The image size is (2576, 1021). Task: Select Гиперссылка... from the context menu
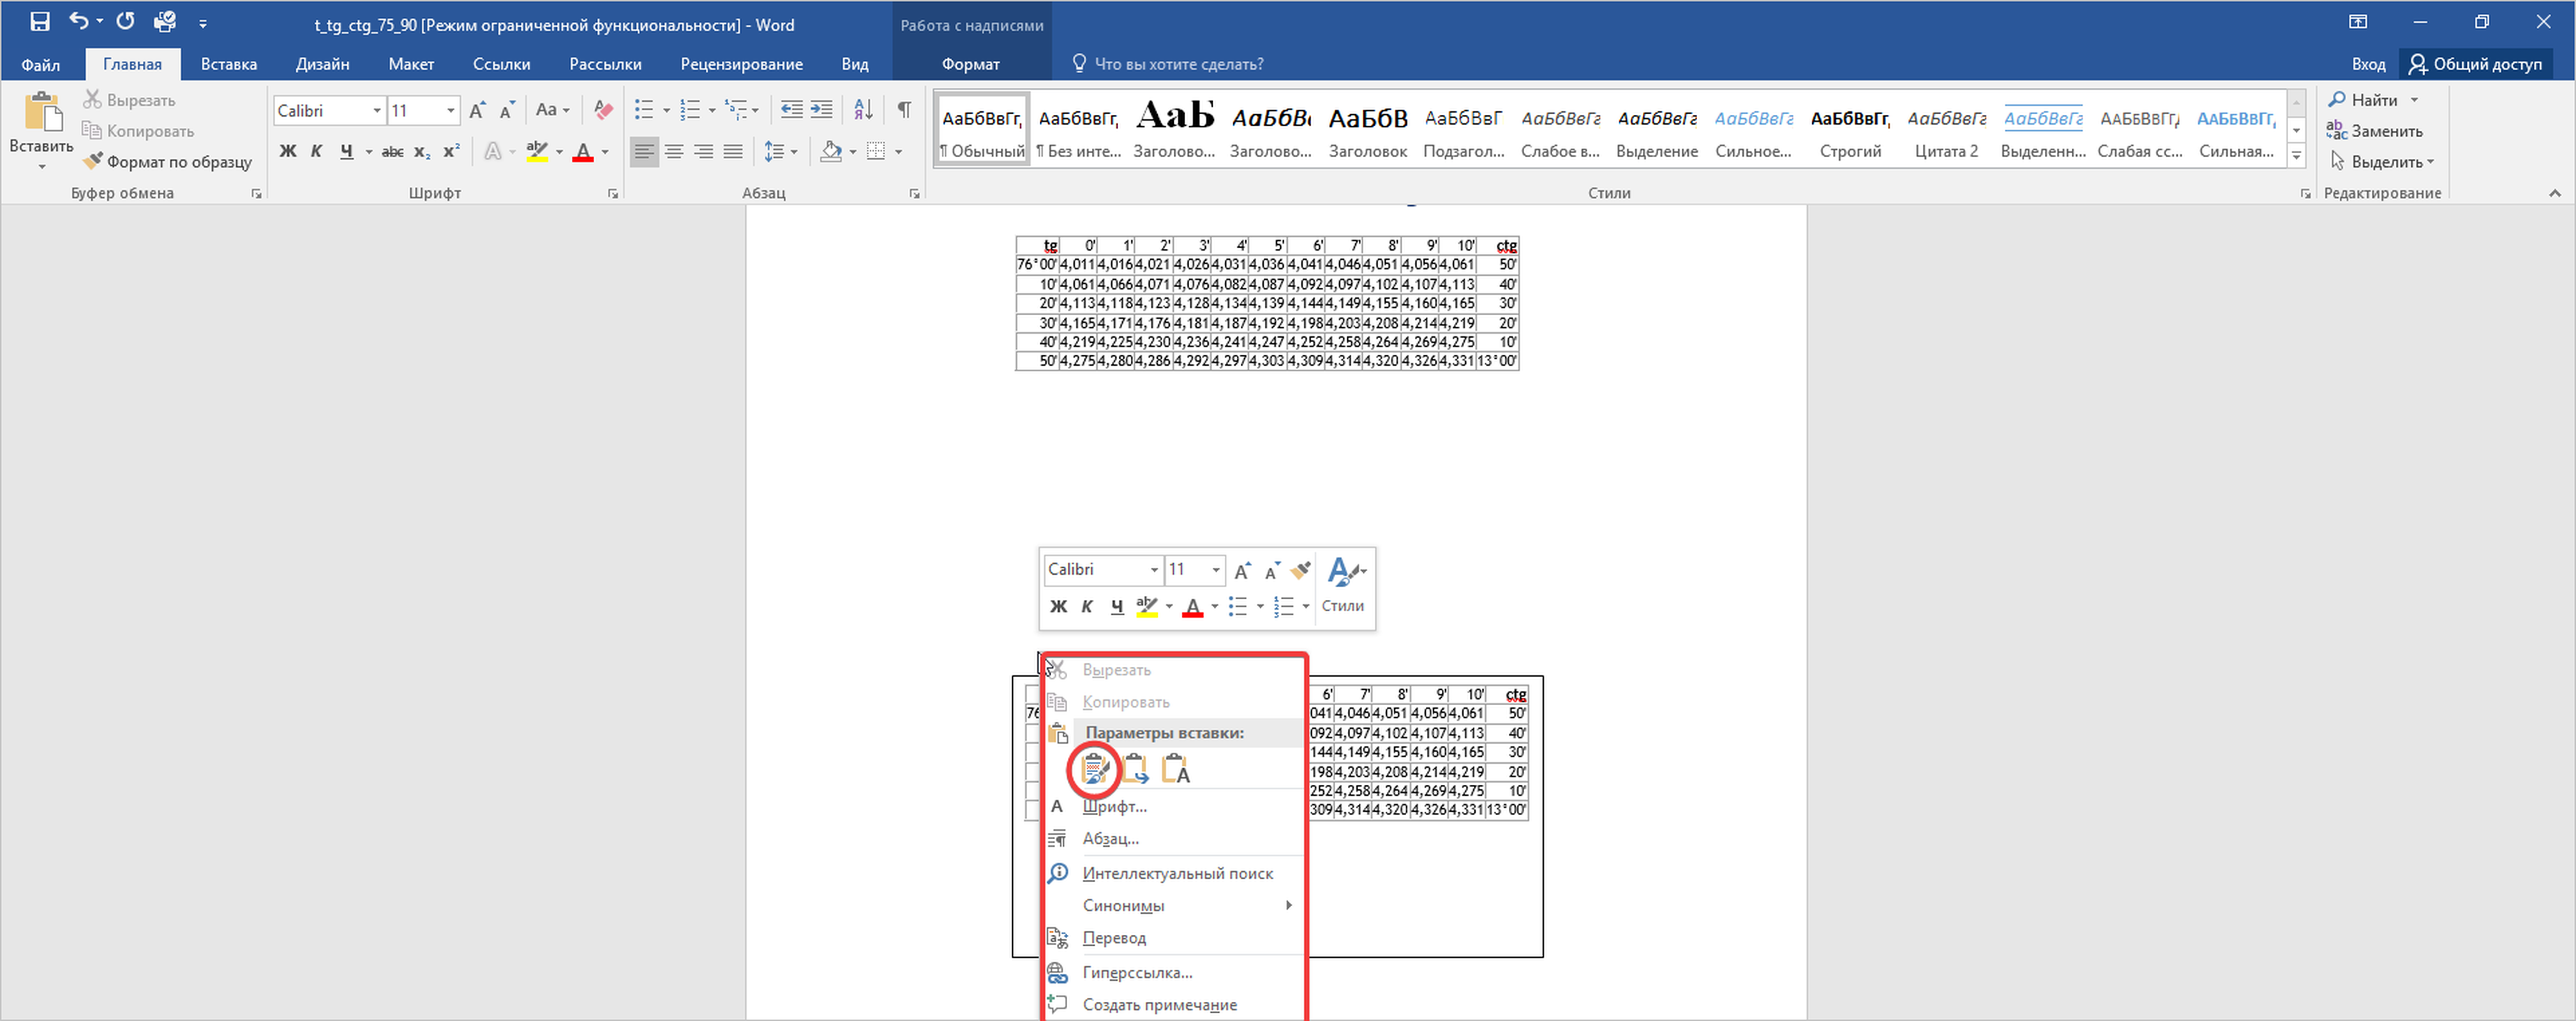[x=1137, y=972]
